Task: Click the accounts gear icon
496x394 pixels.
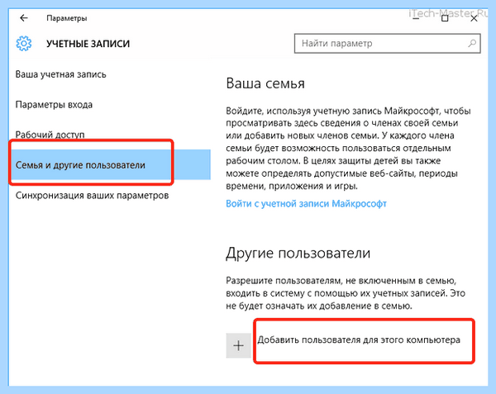Action: [x=24, y=44]
